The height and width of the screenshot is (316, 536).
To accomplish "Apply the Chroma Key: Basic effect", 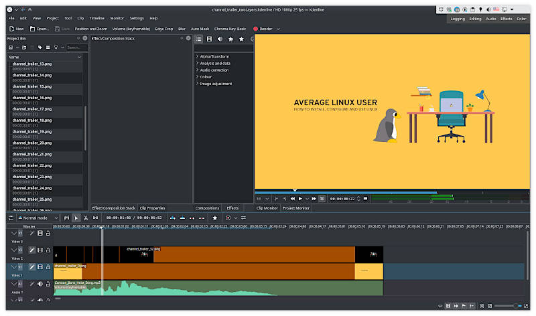I will click(230, 29).
